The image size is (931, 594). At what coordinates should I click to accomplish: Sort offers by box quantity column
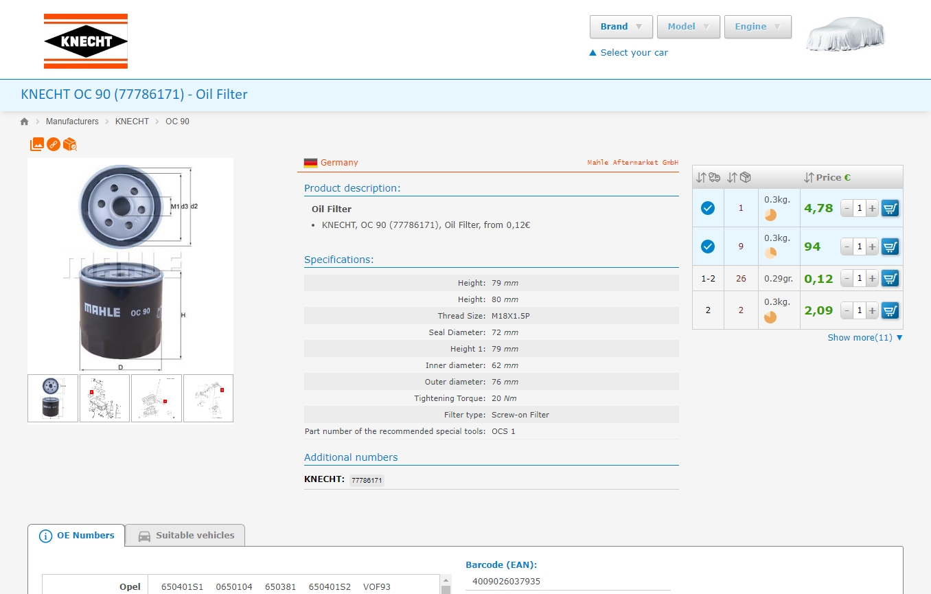click(x=739, y=177)
